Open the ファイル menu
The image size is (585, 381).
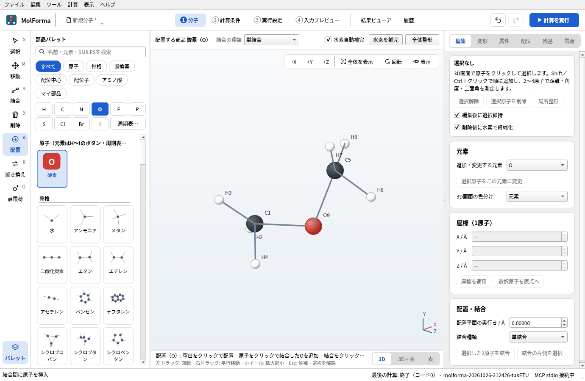[14, 5]
